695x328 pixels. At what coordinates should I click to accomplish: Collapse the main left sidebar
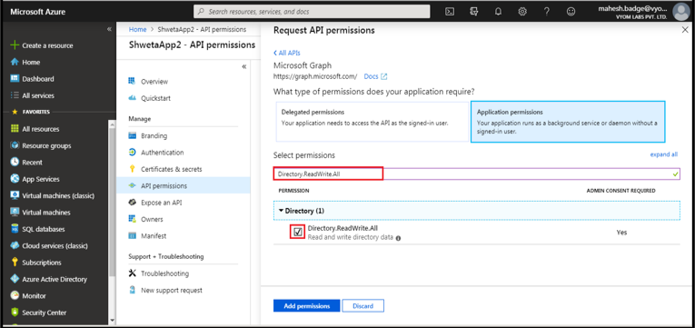(110, 29)
